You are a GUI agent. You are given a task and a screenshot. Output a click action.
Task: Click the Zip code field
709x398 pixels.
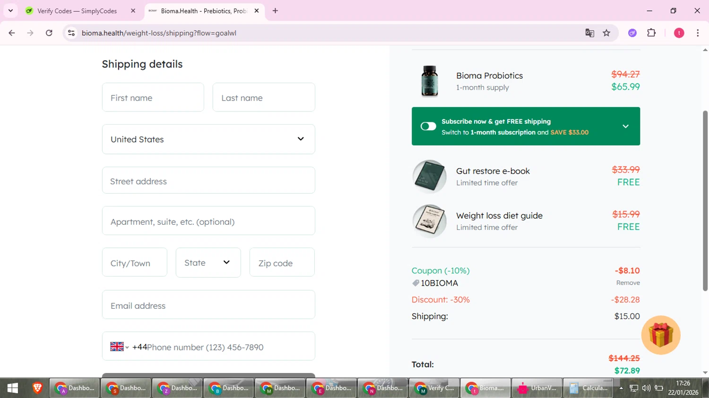[282, 263]
